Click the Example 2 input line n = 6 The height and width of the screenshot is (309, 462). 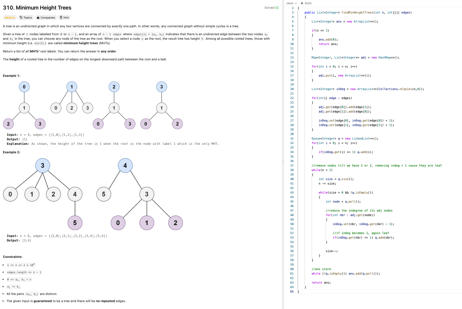57,236
